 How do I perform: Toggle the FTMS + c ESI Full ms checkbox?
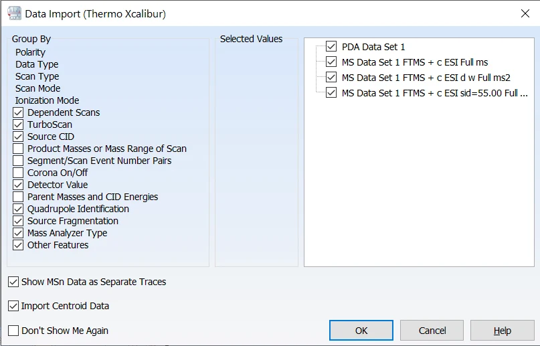[331, 62]
